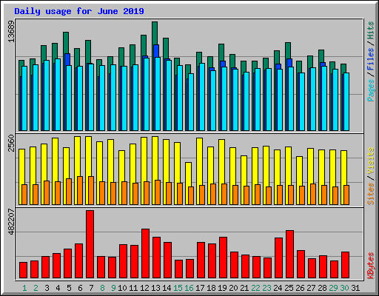Click the cyan Pages bar for day 1
Viewport: 379px width, 296px height.
point(24,98)
